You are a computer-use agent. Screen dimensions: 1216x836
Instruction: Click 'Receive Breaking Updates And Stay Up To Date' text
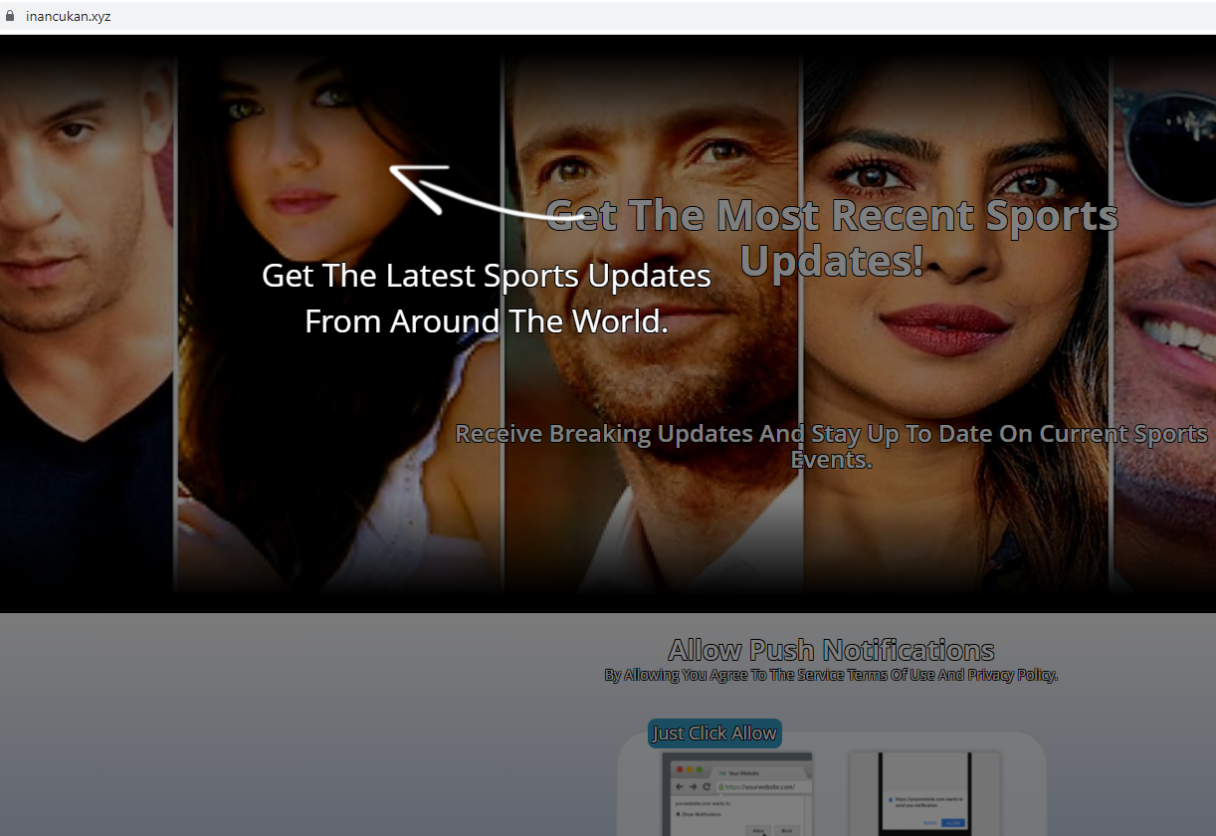pos(832,446)
